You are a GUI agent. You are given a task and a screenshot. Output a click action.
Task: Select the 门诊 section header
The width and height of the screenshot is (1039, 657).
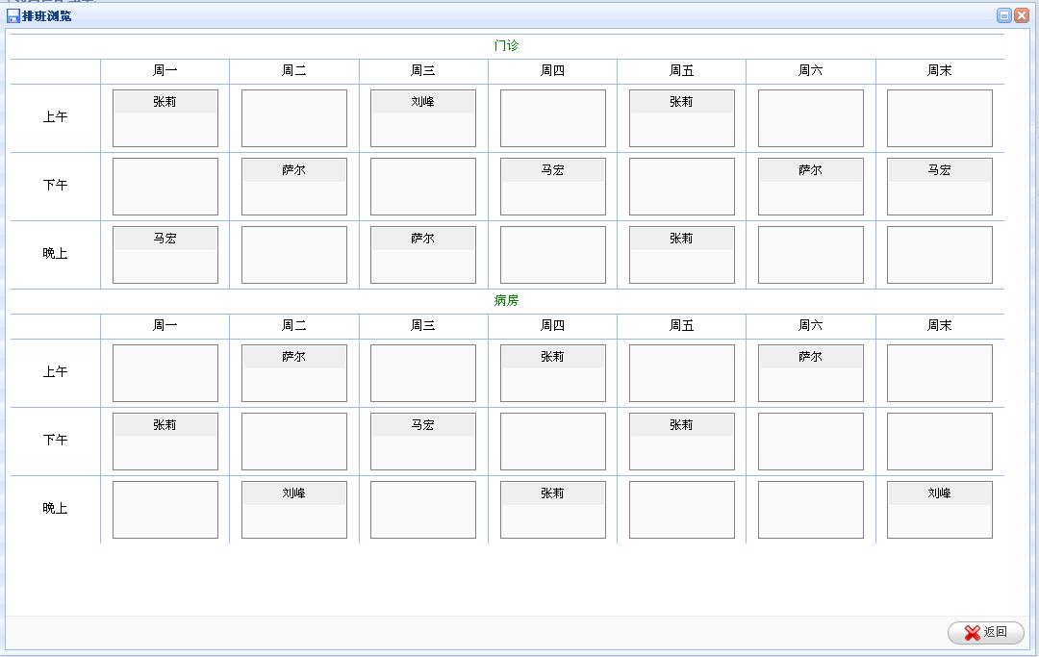point(506,46)
